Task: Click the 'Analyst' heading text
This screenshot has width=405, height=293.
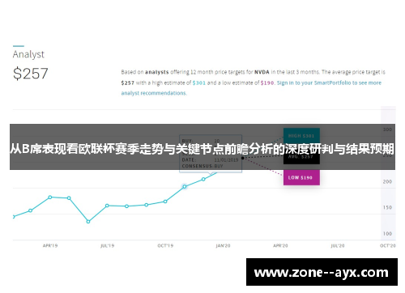Action: (x=28, y=54)
